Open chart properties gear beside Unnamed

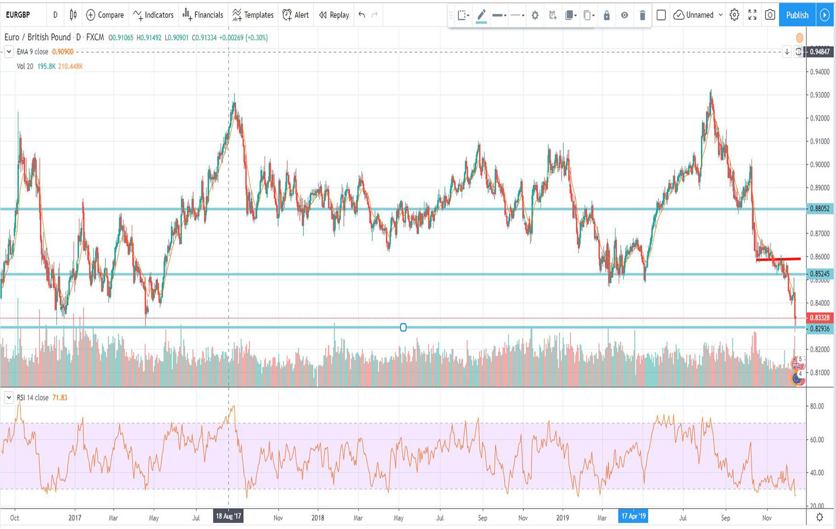click(734, 15)
